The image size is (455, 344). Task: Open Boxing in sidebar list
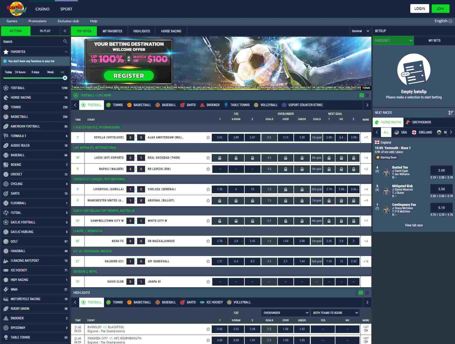[x=35, y=165]
